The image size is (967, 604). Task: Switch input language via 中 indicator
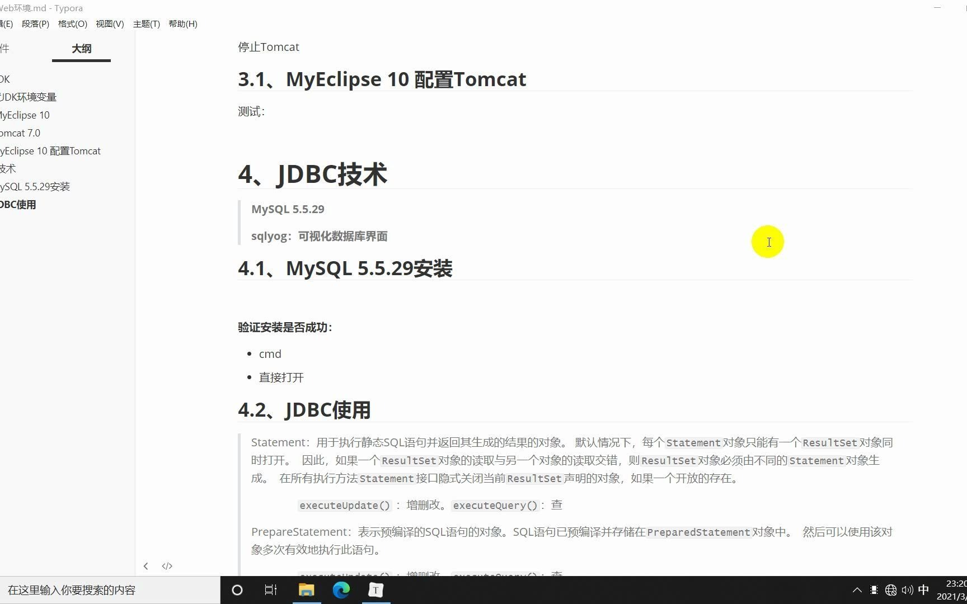click(x=923, y=590)
